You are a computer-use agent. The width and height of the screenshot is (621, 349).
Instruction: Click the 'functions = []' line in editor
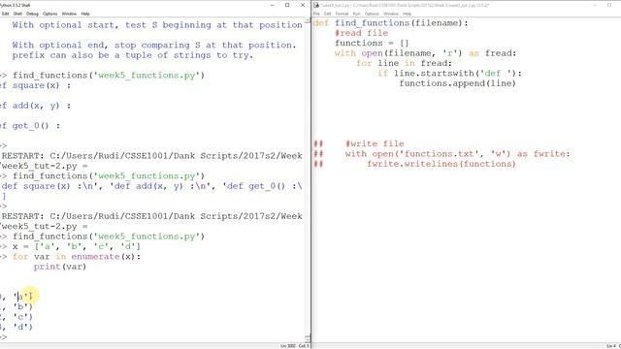click(372, 43)
